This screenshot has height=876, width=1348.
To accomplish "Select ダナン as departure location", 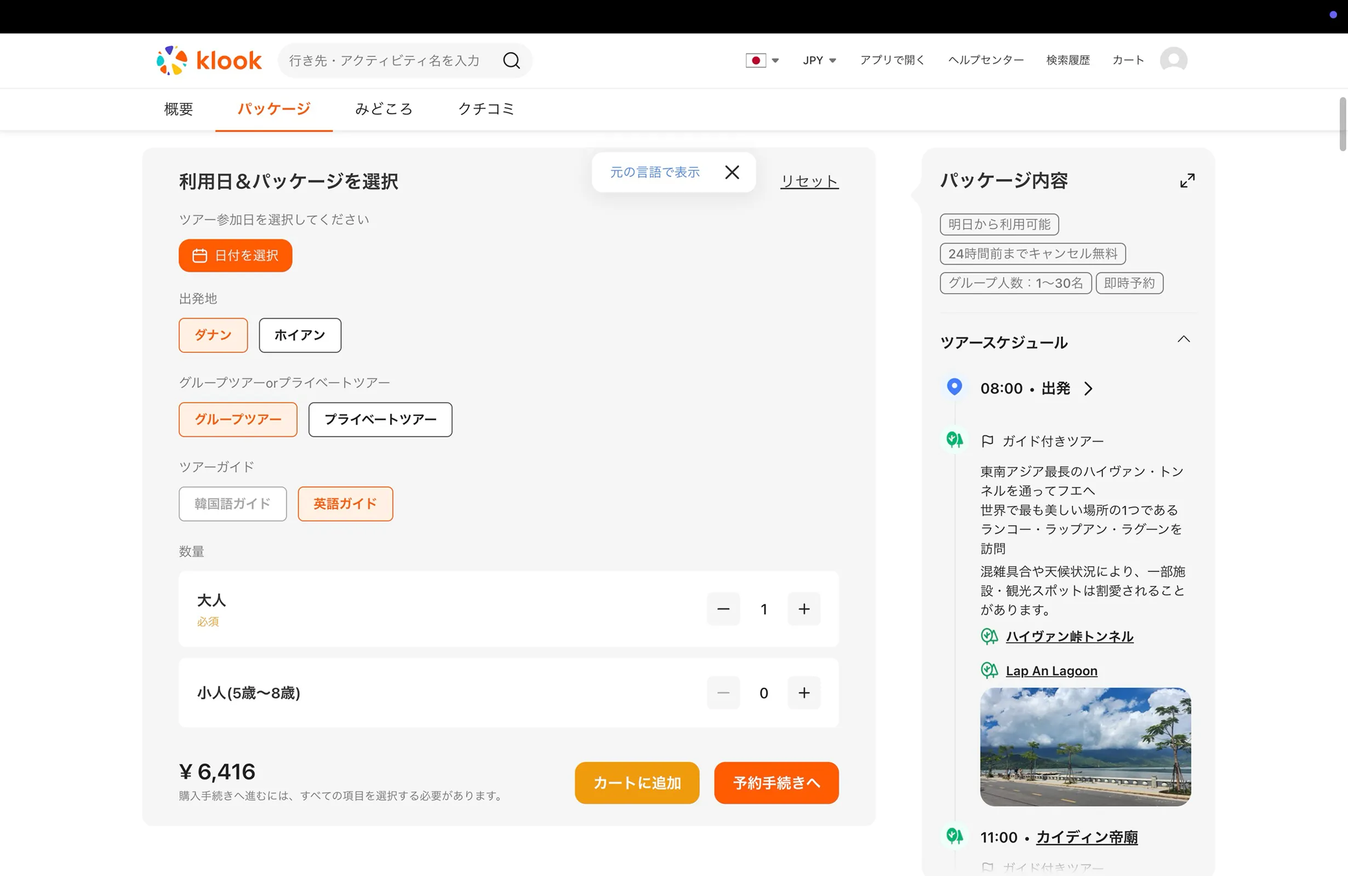I will tap(213, 335).
